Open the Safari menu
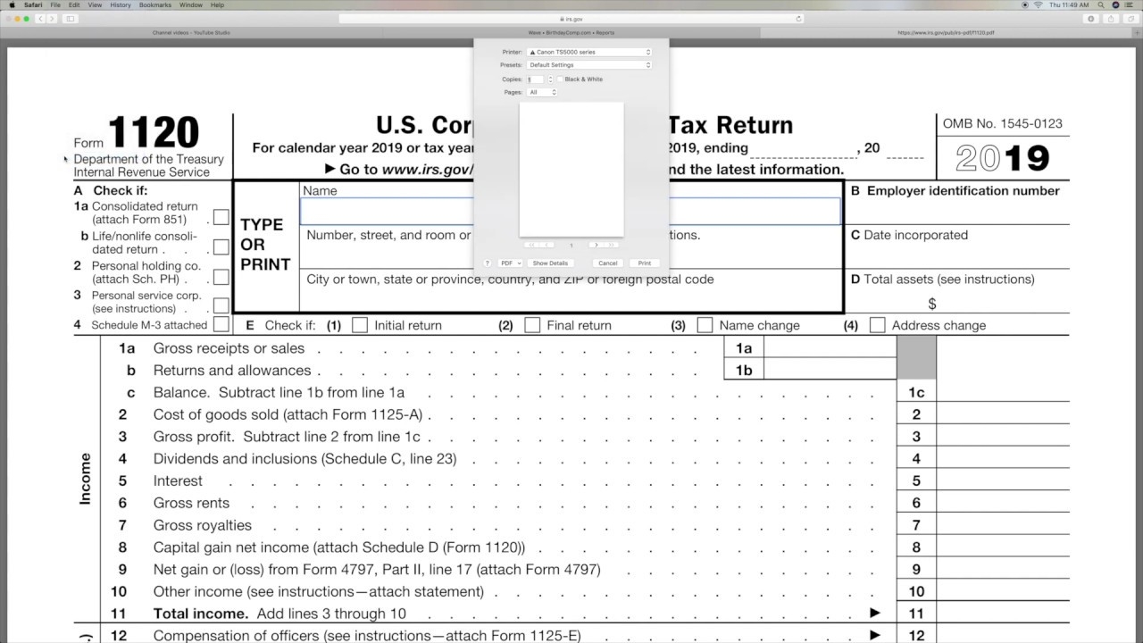1143x643 pixels. 35,5
